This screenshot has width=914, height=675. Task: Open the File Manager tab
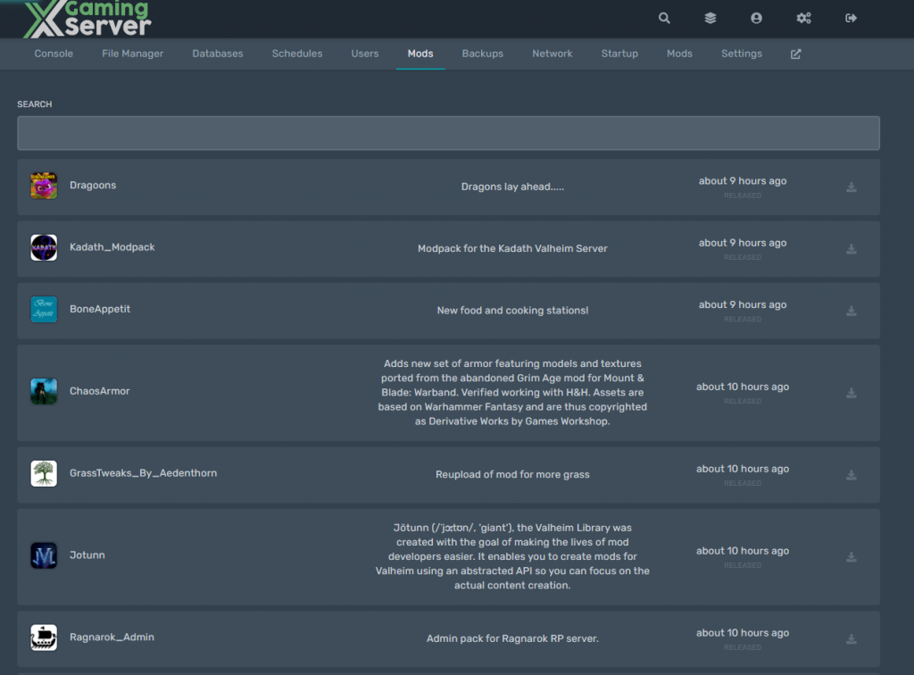[132, 54]
